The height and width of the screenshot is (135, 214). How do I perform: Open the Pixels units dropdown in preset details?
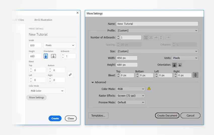pyautogui.click(x=60, y=45)
